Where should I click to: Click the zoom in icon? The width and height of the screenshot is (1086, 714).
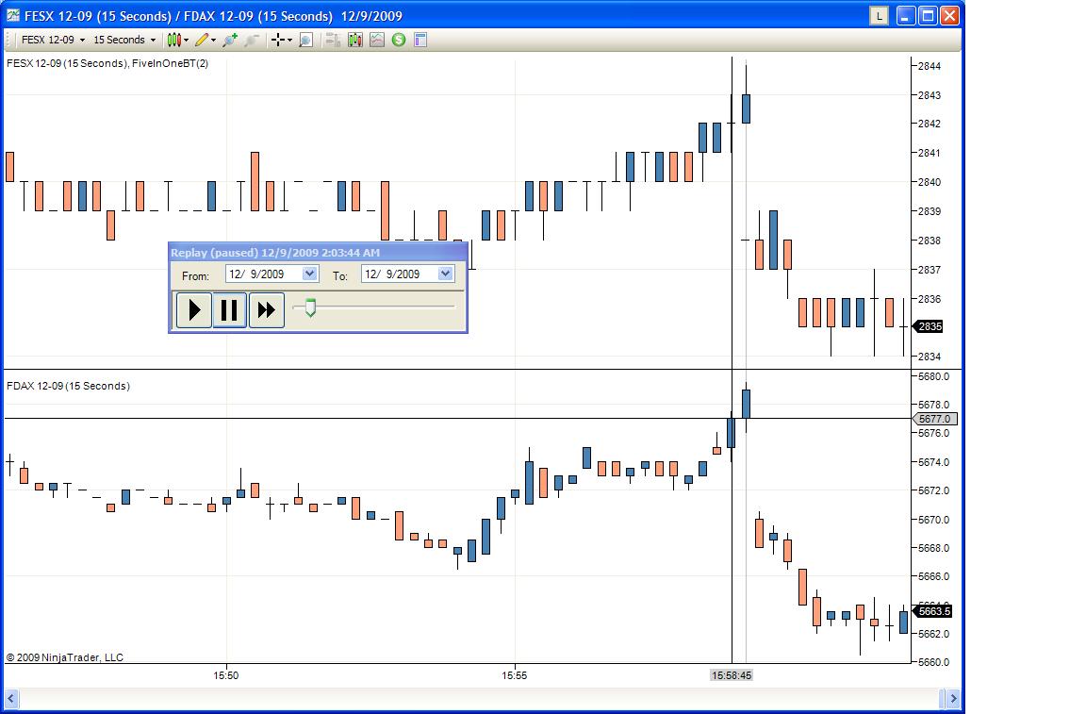click(230, 41)
